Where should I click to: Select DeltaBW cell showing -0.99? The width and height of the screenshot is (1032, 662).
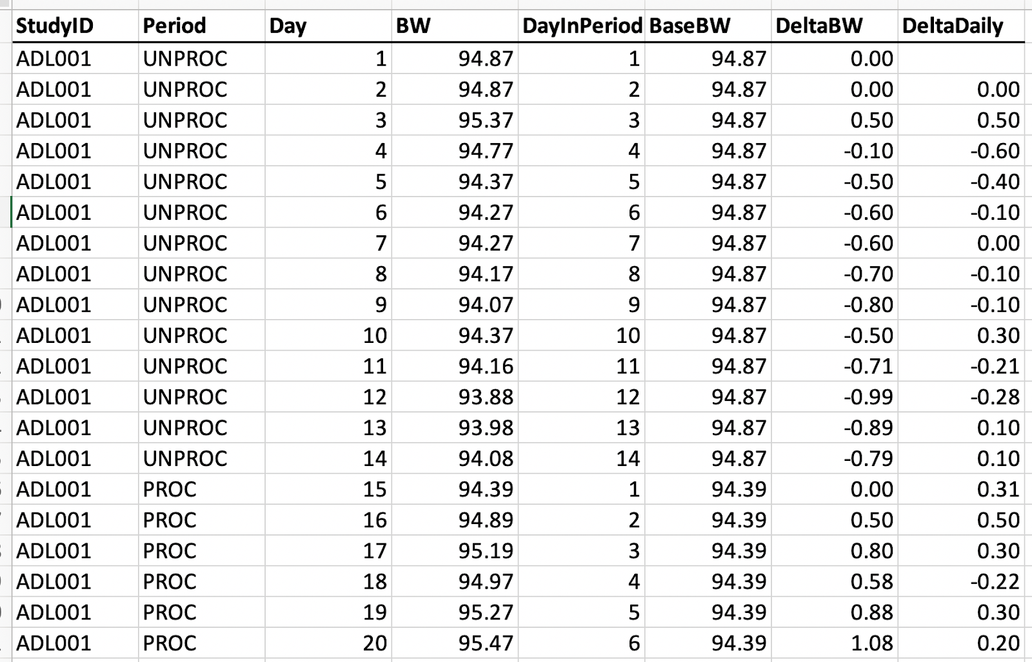coord(835,397)
